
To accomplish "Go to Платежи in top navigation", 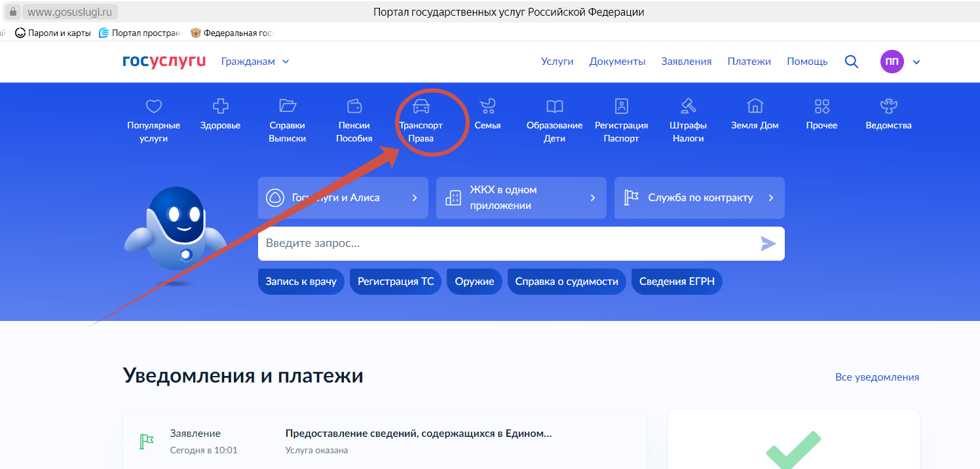I will pyautogui.click(x=749, y=62).
